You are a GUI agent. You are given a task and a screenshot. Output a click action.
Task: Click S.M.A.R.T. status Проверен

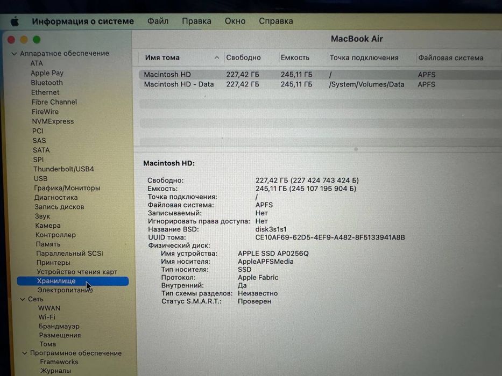pos(254,301)
